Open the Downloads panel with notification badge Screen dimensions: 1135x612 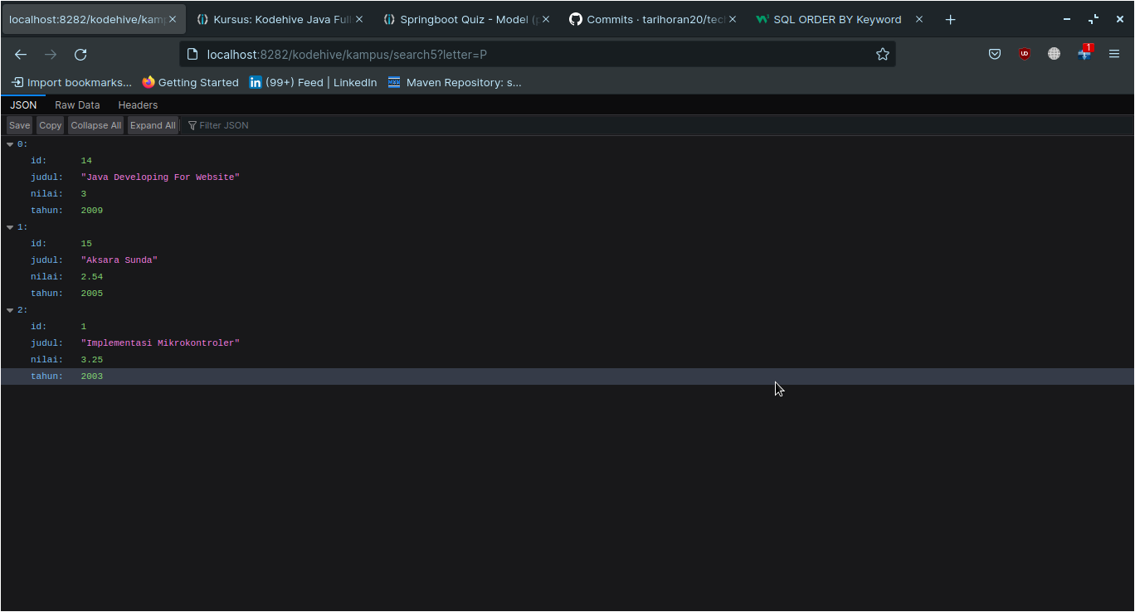click(x=1084, y=54)
